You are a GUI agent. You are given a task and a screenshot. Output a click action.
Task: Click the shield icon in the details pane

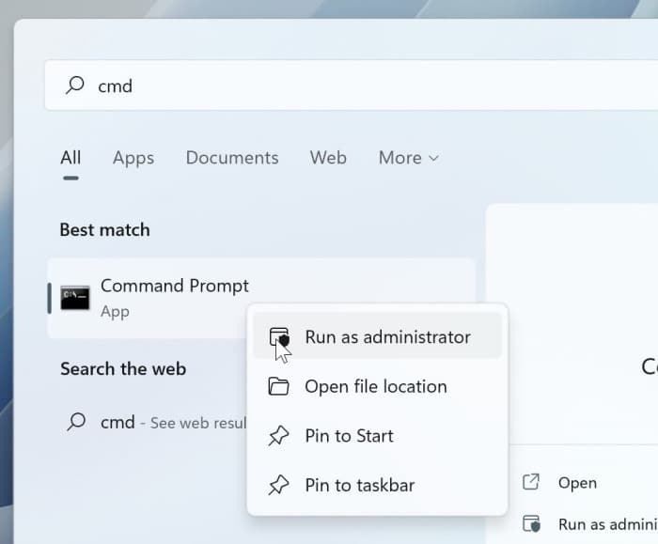[531, 523]
